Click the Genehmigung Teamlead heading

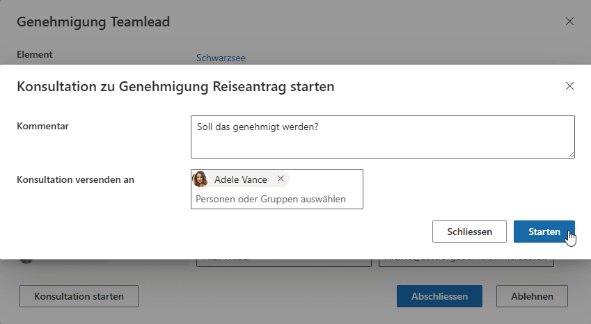click(x=93, y=22)
